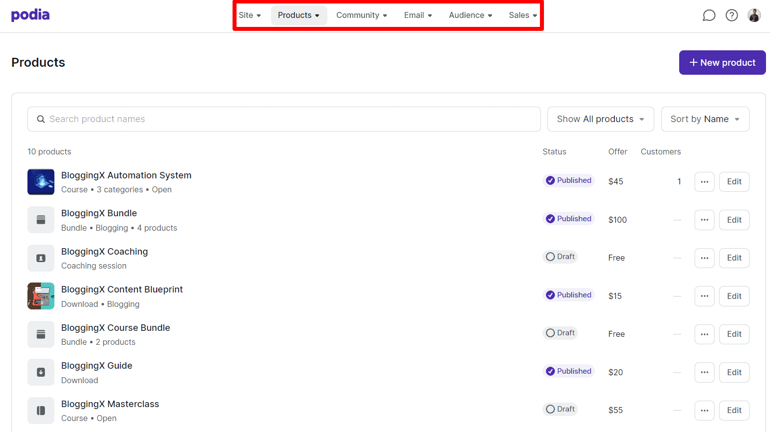Open the Sales menu
This screenshot has width=770, height=432.
click(x=522, y=15)
